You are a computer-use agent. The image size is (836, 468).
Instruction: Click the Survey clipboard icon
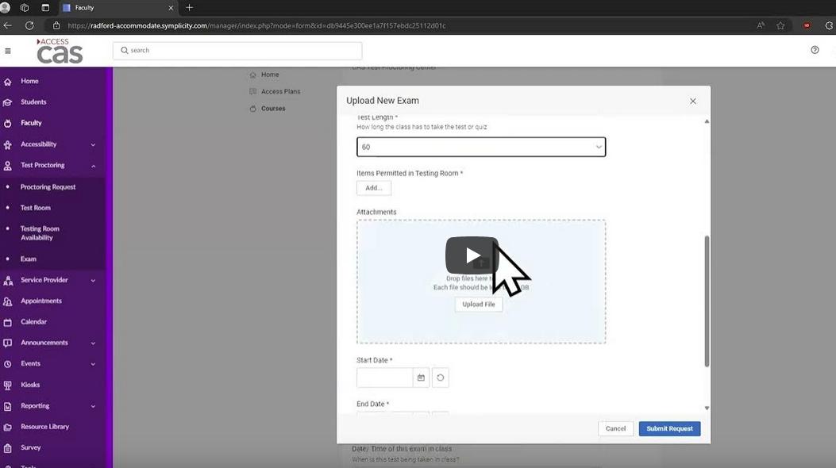(7, 448)
